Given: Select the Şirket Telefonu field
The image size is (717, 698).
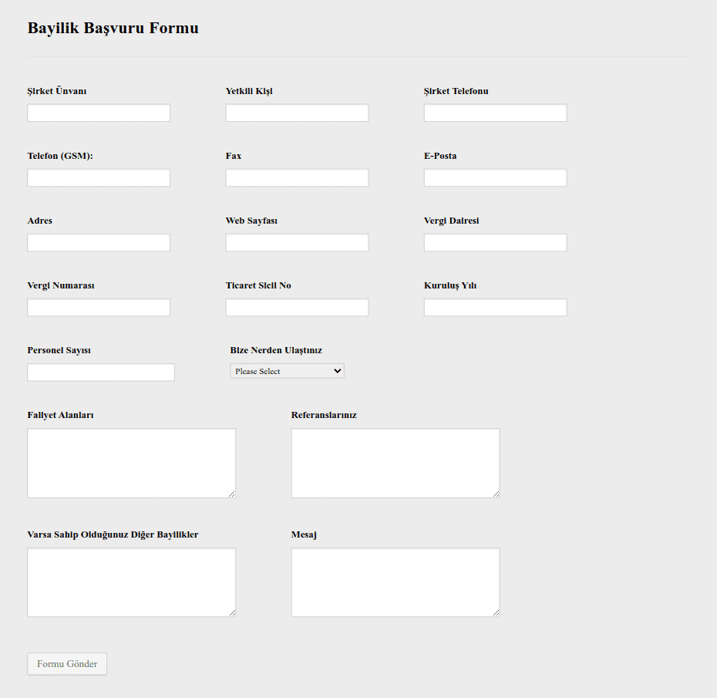Looking at the screenshot, I should click(495, 113).
